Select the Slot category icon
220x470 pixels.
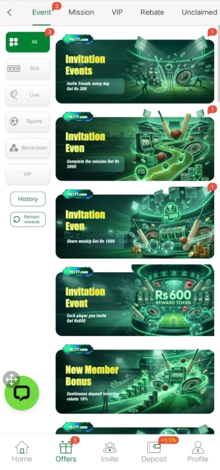(x=13, y=69)
